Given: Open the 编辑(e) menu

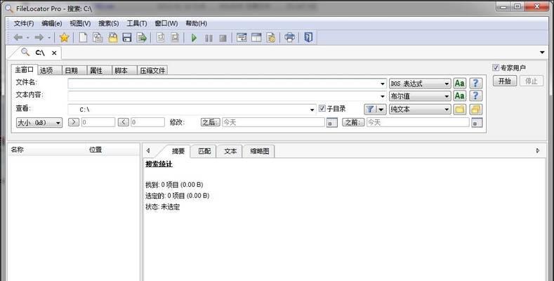Looking at the screenshot, I should click(51, 23).
